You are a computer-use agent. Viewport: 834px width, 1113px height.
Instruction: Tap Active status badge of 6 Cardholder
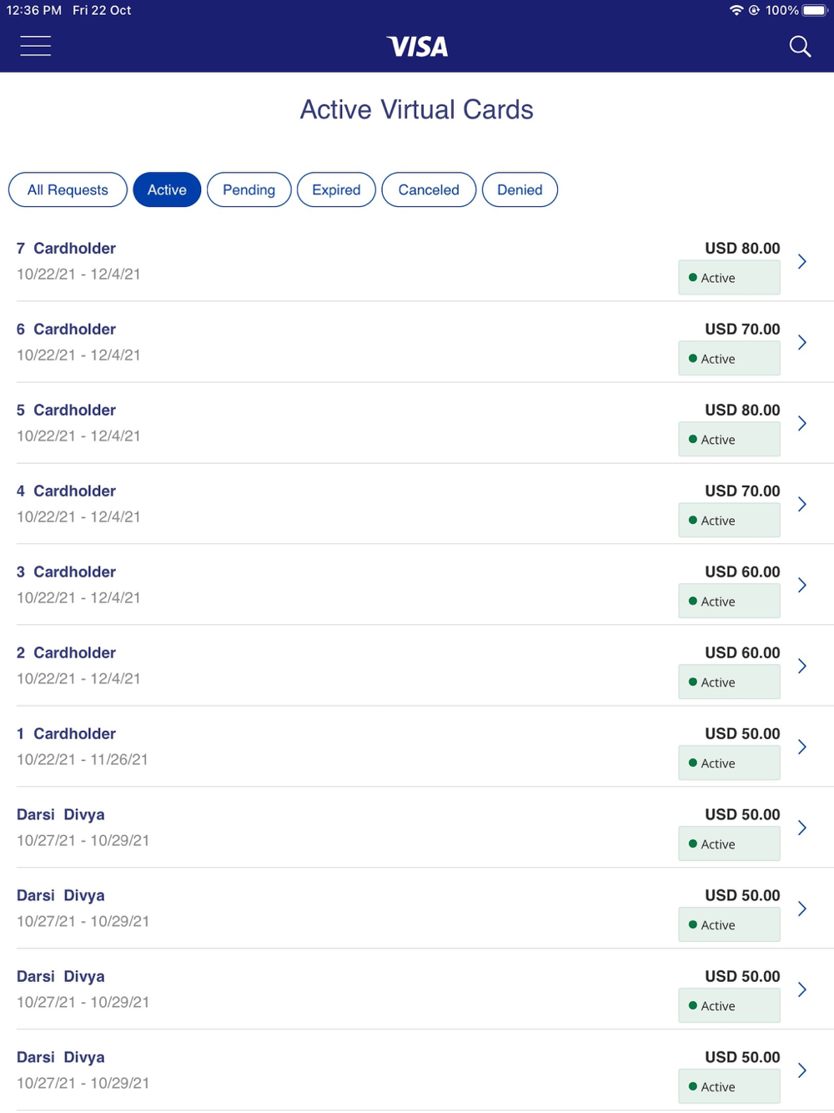tap(729, 358)
